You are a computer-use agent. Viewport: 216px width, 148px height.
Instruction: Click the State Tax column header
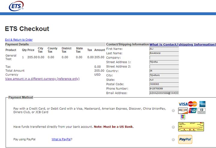click(79, 50)
